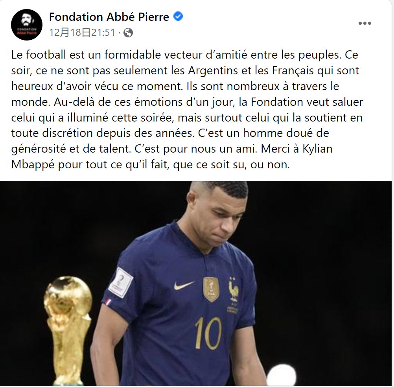Open the post options three-dot menu
This screenshot has height=387, width=394.
[365, 23]
